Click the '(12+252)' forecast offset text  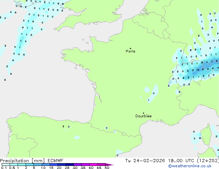[x=208, y=161]
